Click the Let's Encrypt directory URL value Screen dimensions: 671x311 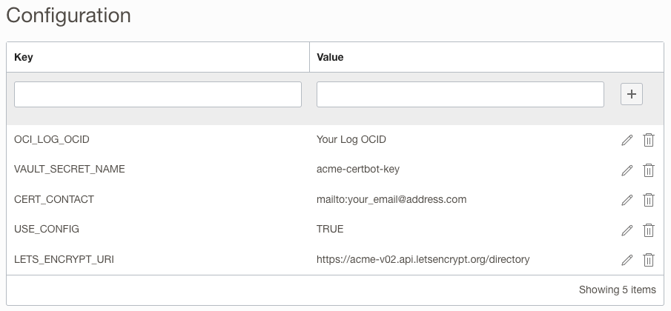[x=423, y=259]
